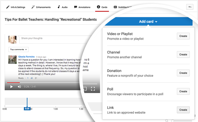Click 'Link to an approved website' text

pos(126,112)
